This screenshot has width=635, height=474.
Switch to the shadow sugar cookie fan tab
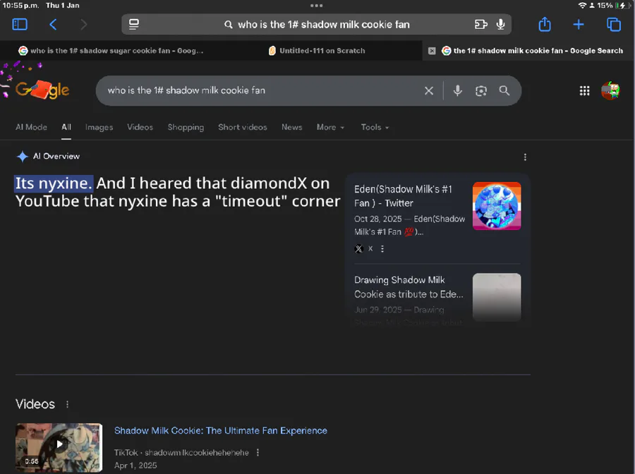(x=111, y=51)
